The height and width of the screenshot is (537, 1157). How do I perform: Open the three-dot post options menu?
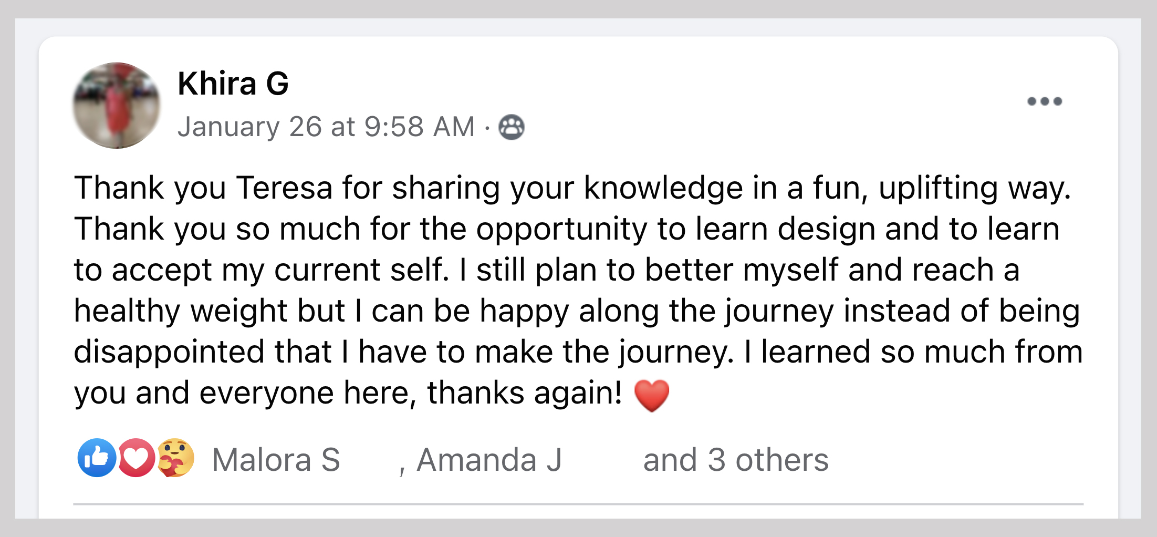click(x=1044, y=101)
